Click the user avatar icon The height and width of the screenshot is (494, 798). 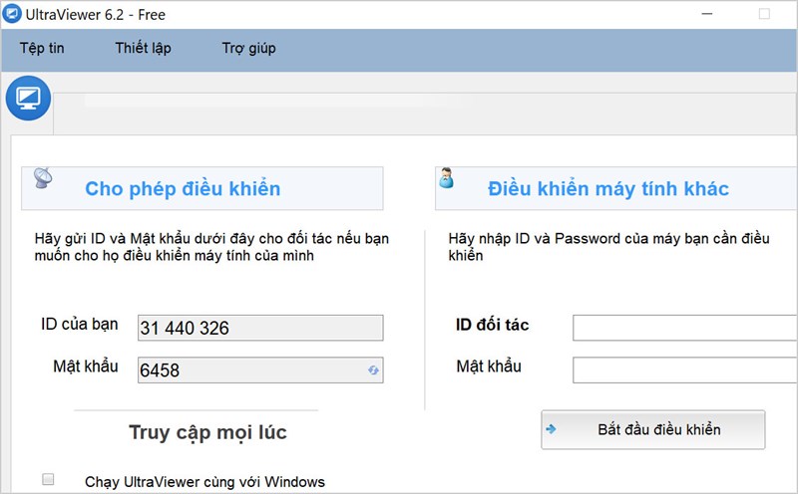click(x=446, y=179)
